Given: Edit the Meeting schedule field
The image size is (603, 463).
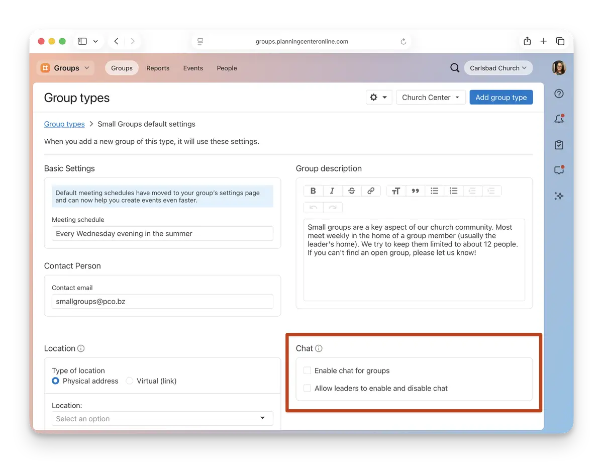Looking at the screenshot, I should tap(162, 233).
